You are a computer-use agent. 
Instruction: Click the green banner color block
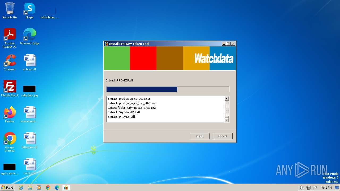click(117, 58)
